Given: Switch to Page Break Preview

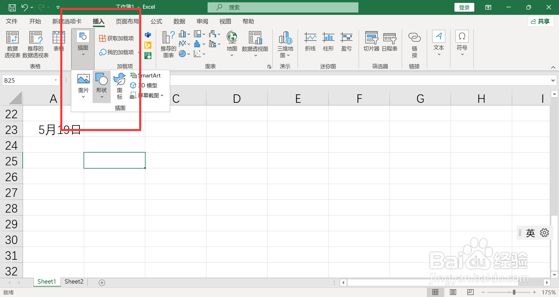Looking at the screenshot, I should click(470, 292).
